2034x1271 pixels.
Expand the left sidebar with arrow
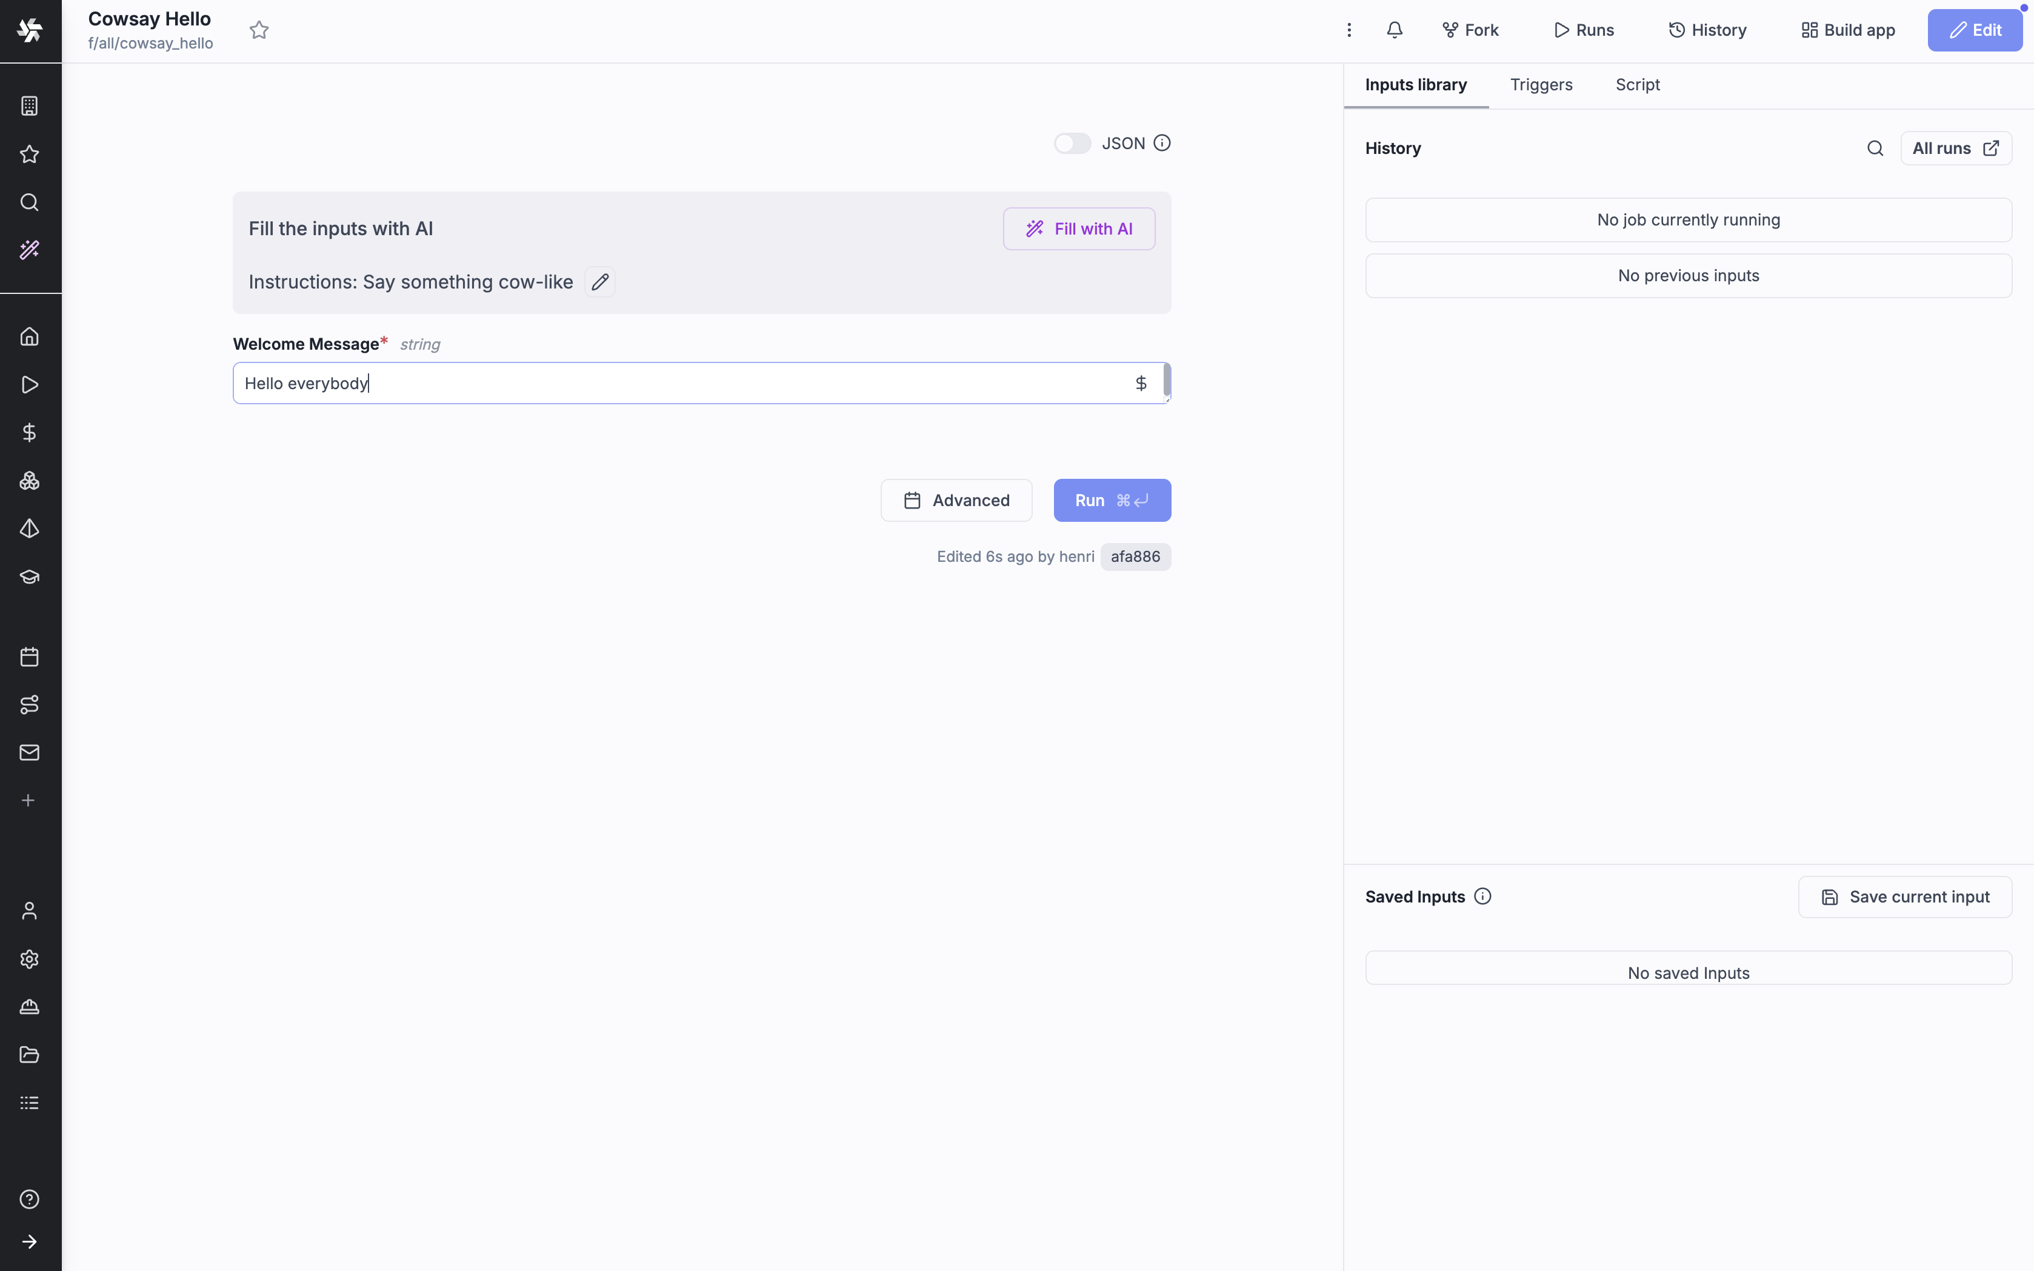tap(30, 1241)
